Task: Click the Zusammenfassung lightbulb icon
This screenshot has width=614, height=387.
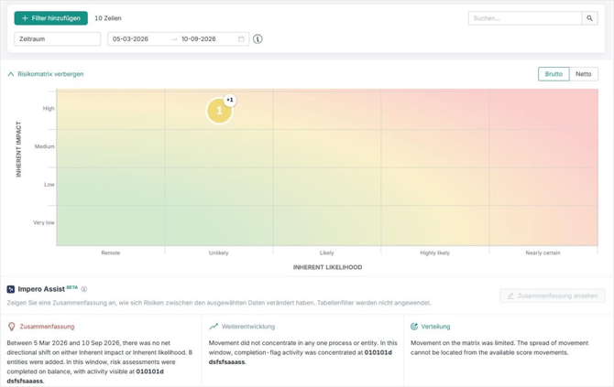Action: tap(12, 327)
